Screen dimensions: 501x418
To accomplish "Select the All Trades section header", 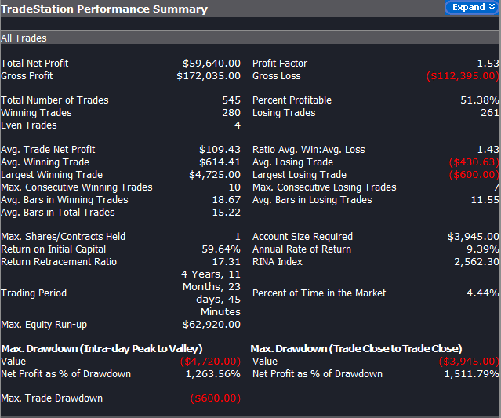I will click(250, 38).
